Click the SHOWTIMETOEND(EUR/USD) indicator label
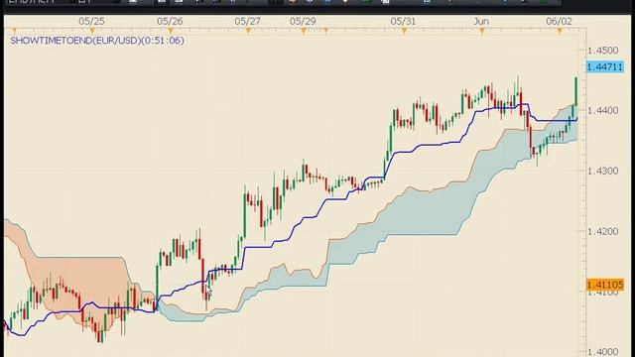 pos(97,41)
